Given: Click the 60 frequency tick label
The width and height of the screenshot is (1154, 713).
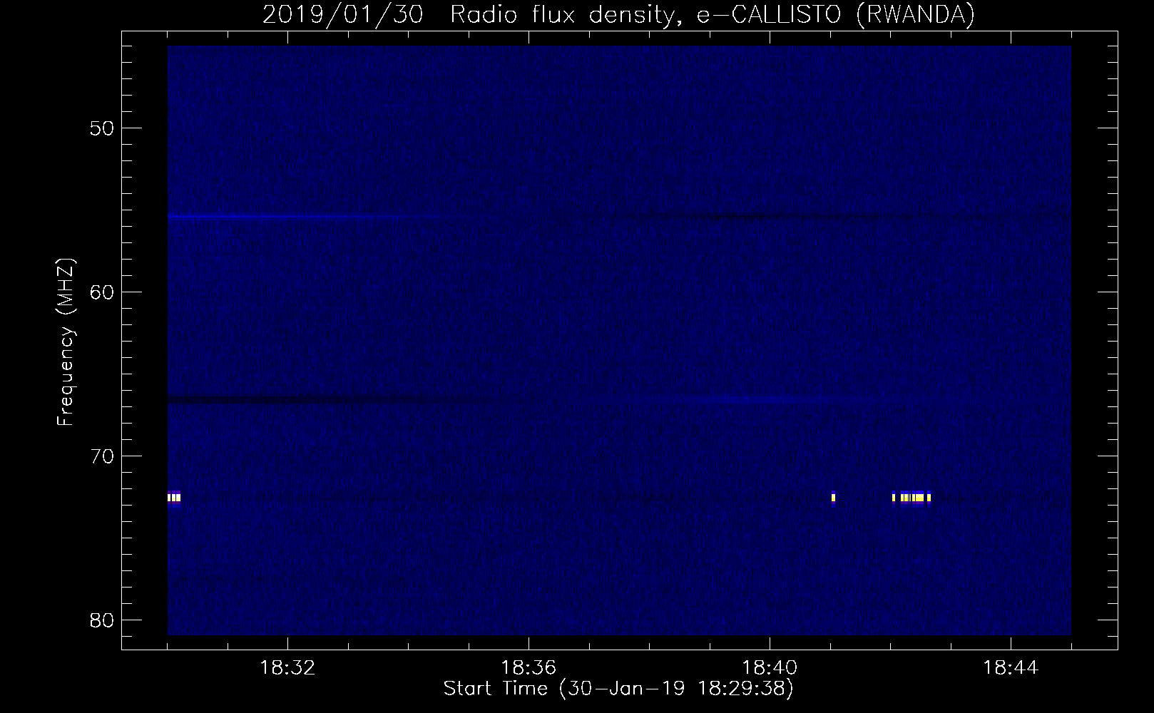Looking at the screenshot, I should pyautogui.click(x=102, y=292).
